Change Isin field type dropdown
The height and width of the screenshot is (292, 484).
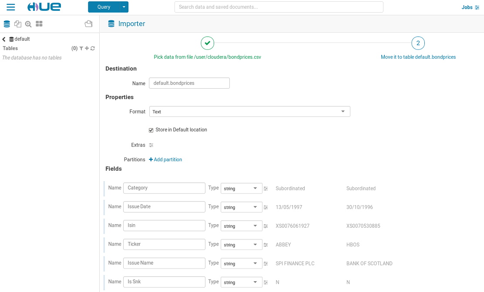[x=242, y=226]
